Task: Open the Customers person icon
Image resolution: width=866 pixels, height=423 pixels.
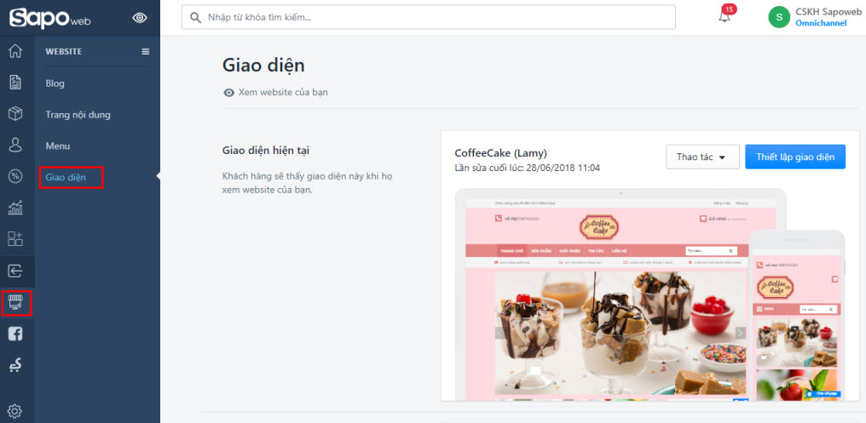Action: pos(15,146)
